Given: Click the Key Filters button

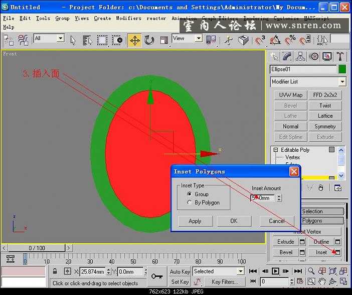Looking at the screenshot, I should point(225,282).
